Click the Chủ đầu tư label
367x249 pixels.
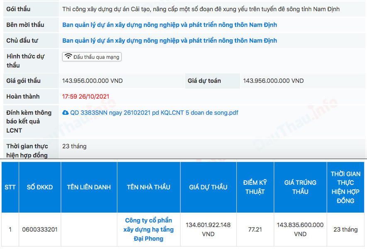[x=22, y=41]
